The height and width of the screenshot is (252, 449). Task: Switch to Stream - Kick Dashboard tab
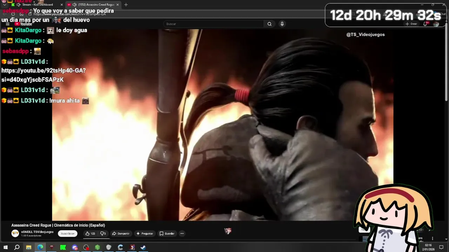pos(38,5)
